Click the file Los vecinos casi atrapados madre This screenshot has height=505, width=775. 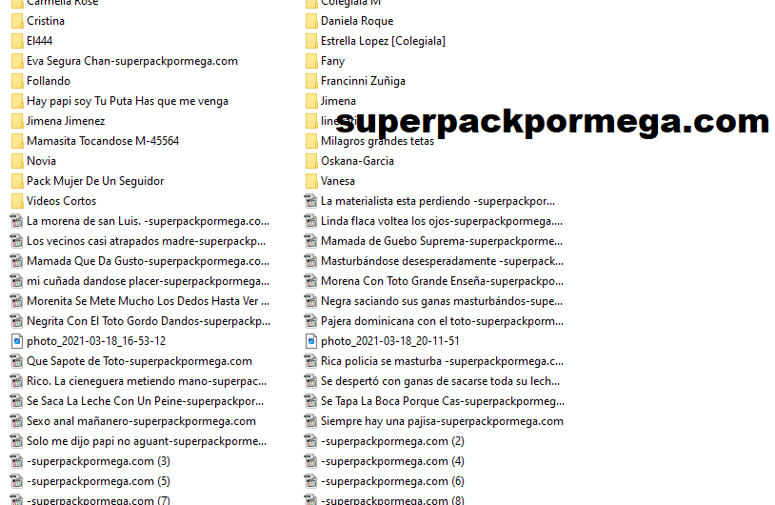(147, 241)
